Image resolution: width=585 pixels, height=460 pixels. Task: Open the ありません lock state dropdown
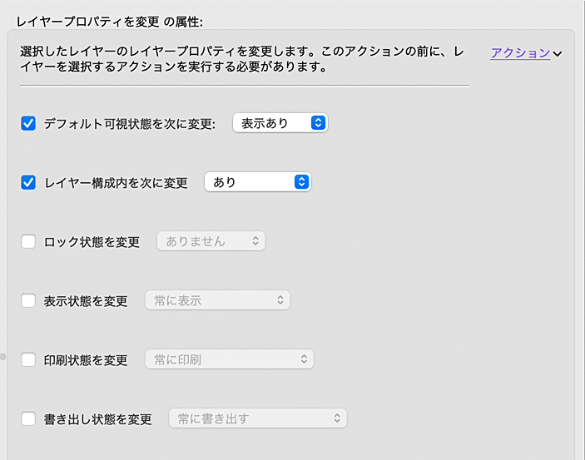point(211,241)
